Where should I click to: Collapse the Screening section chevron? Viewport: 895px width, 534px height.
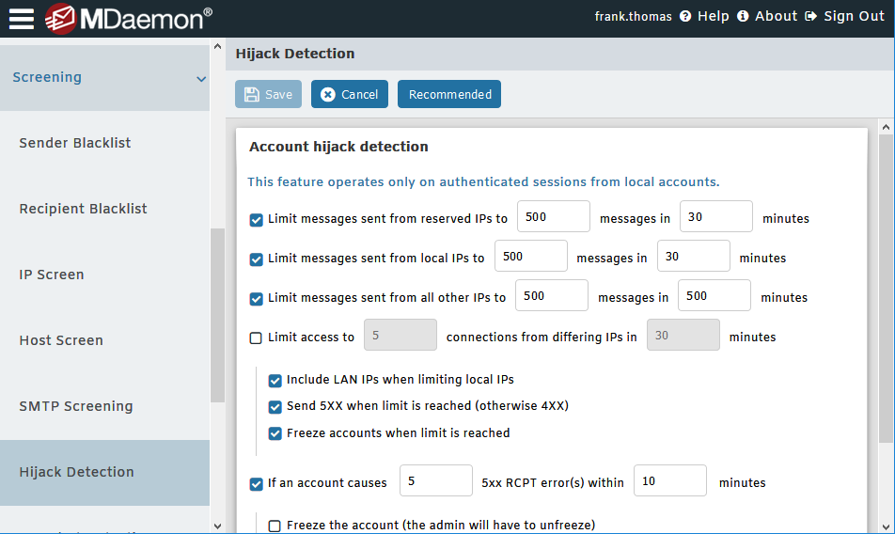point(201,79)
